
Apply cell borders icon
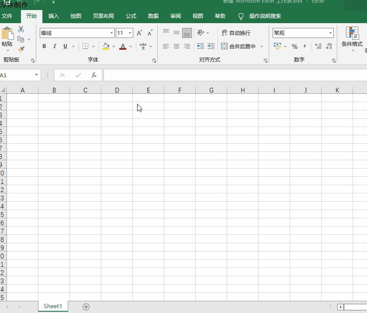(86, 46)
